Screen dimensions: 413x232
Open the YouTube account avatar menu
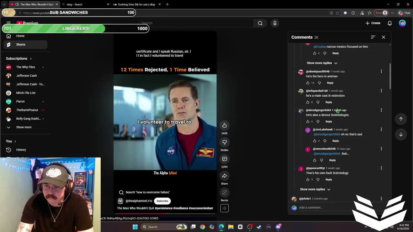(402, 23)
